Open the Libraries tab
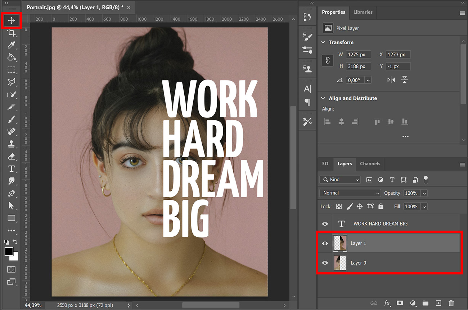Viewport: 468px width, 310px height. 363,12
